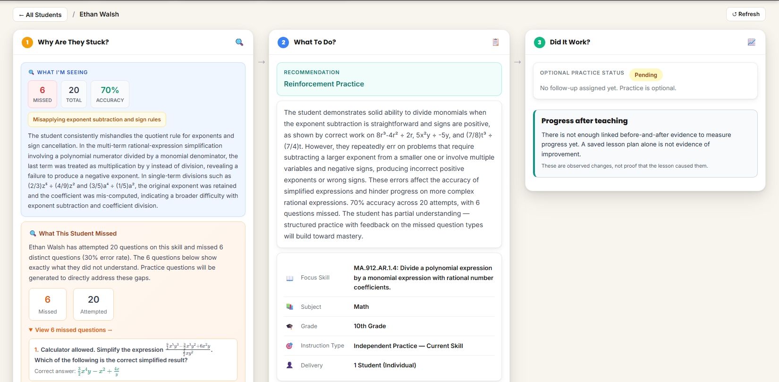
Task: Click the magnifier icon in Why Are They Stuck header
Action: 239,42
